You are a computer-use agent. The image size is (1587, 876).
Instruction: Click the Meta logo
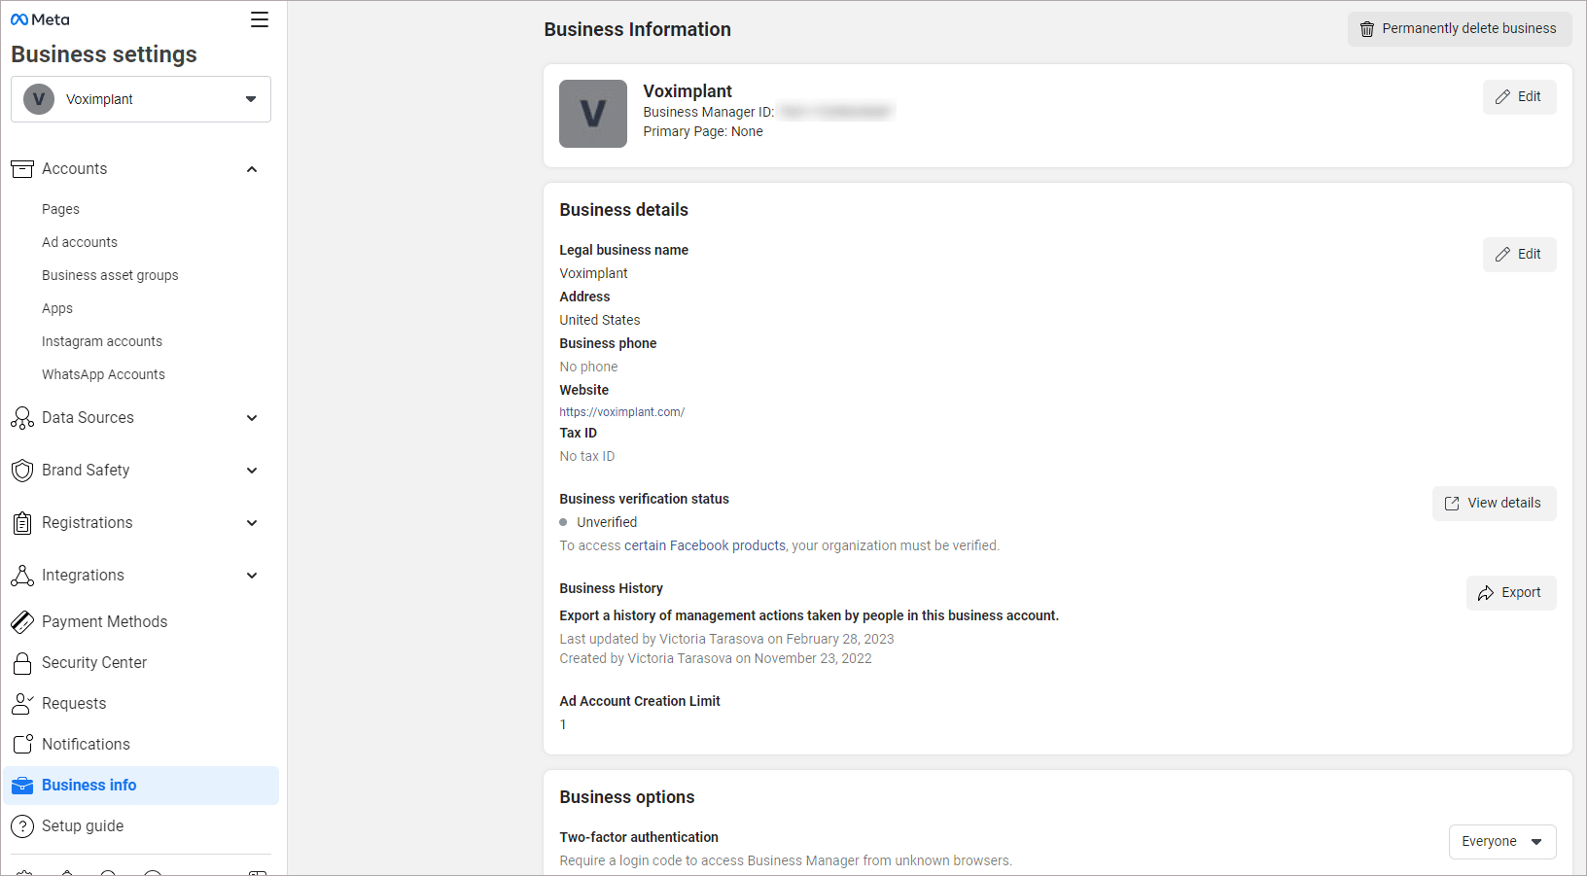pos(40,19)
